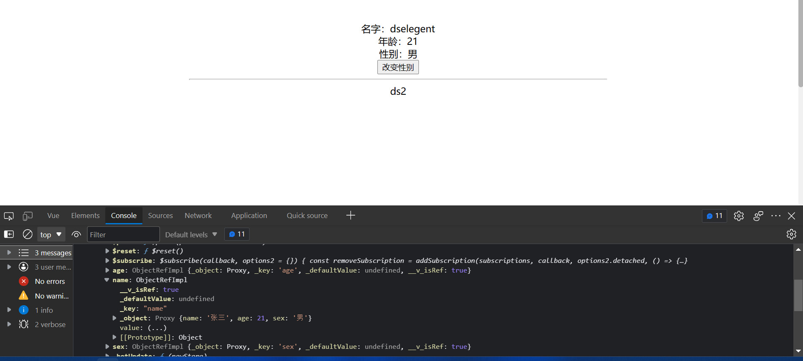Open the customize DevTools ellipsis menu
803x361 pixels.
coord(776,216)
